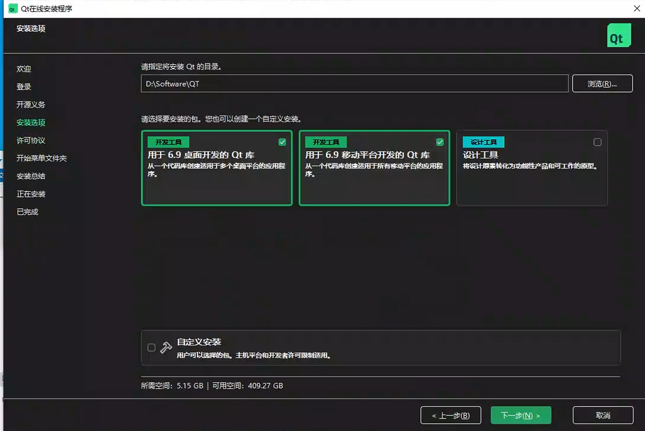
Task: Click the green 开发工具 tag on desktop card
Action: [x=168, y=142]
